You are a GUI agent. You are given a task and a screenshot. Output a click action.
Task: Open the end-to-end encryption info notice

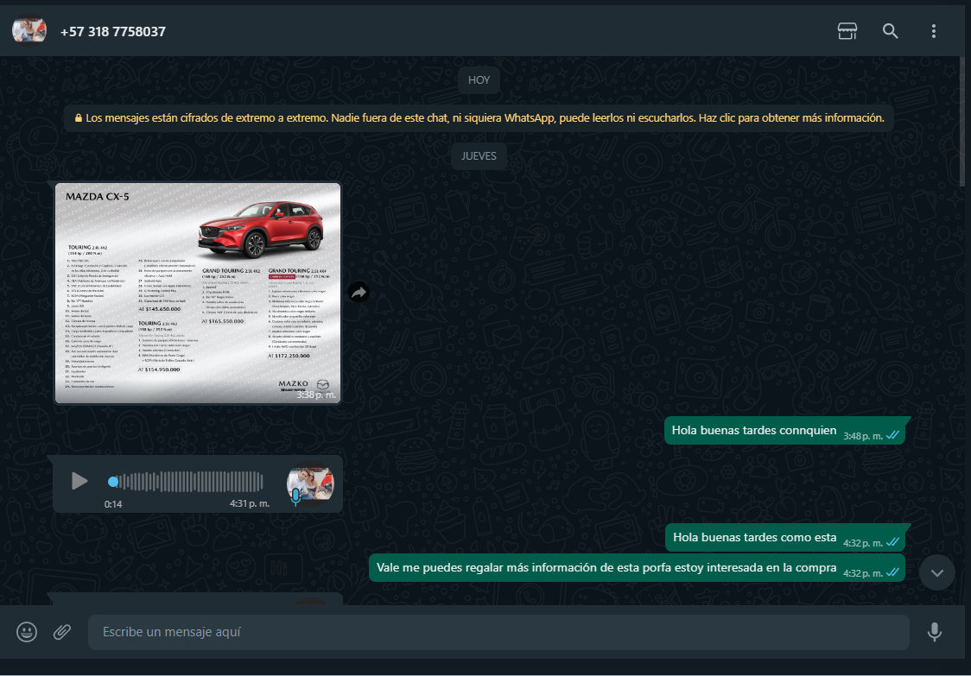(x=479, y=117)
